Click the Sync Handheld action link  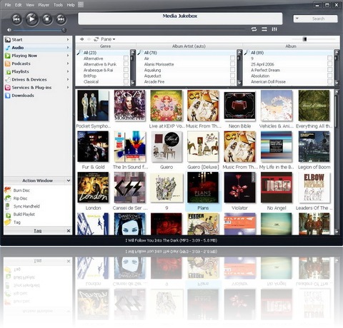coord(26,206)
